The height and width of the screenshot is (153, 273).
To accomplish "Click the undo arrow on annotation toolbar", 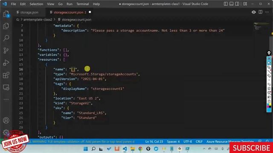I will click(x=269, y=84).
